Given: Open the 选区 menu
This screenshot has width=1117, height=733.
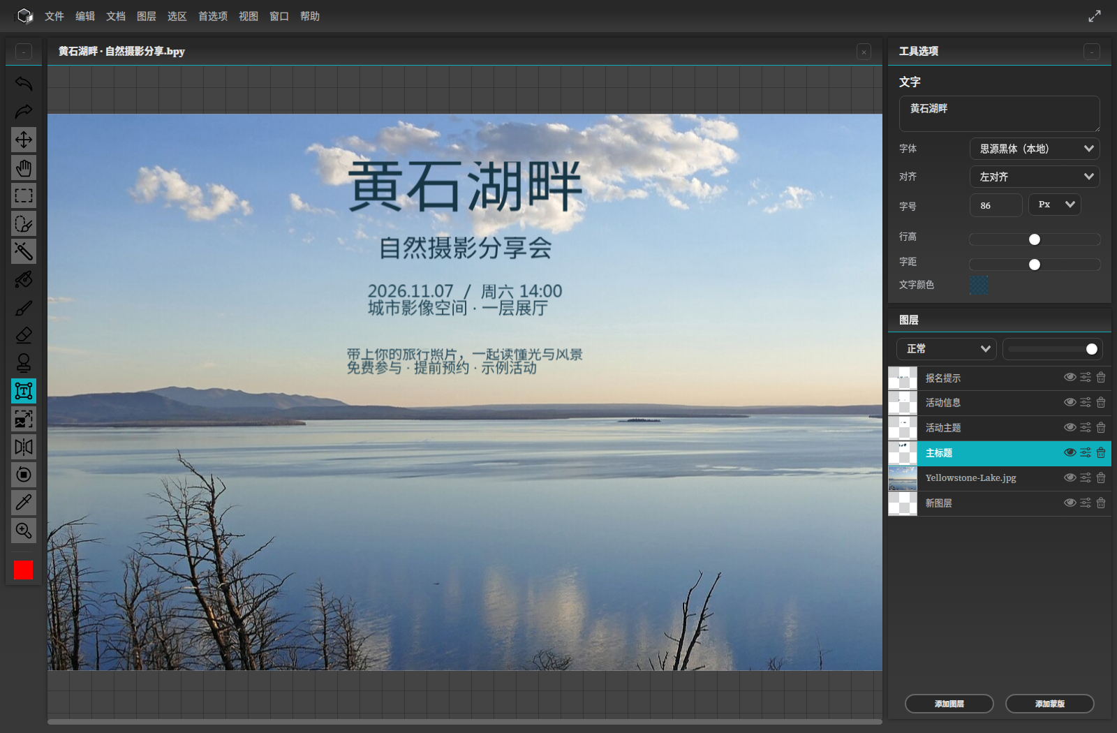Looking at the screenshot, I should (177, 16).
